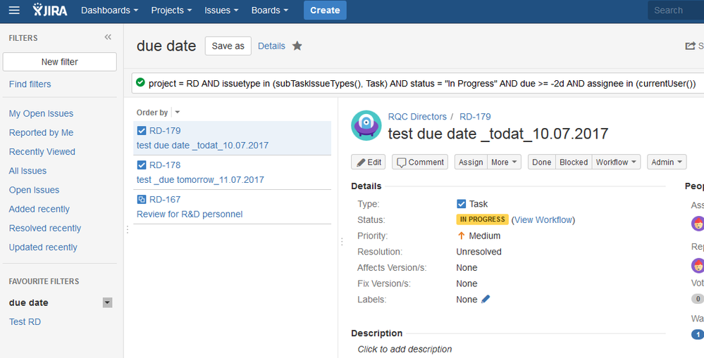Select the Added recently filter
The height and width of the screenshot is (358, 704).
click(x=39, y=210)
